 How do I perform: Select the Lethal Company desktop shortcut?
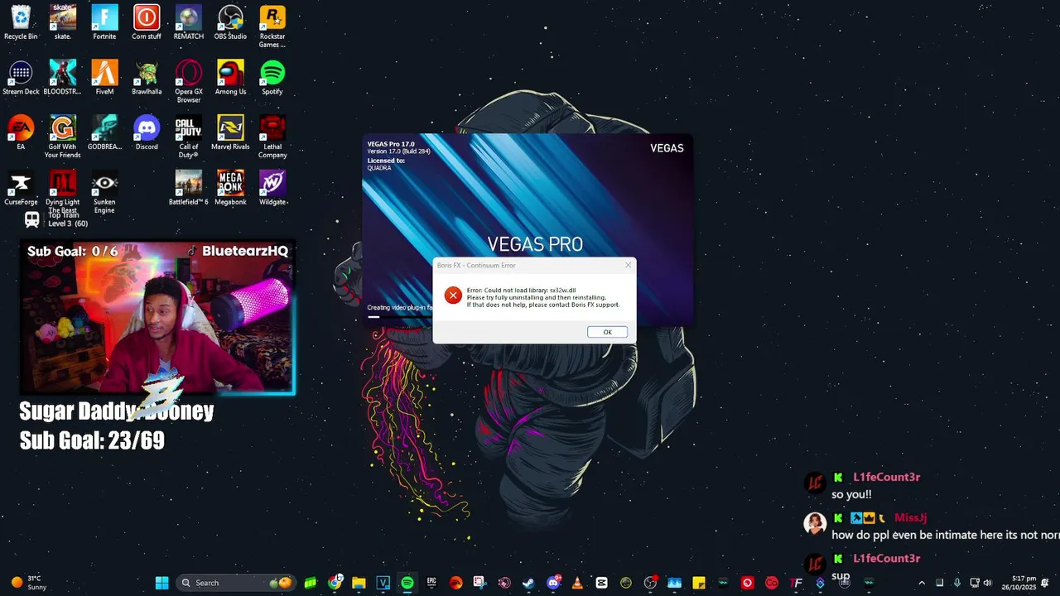tap(272, 137)
